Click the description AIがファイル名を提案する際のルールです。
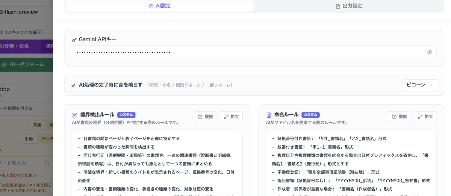This screenshot has height=196, width=451. (x=307, y=123)
